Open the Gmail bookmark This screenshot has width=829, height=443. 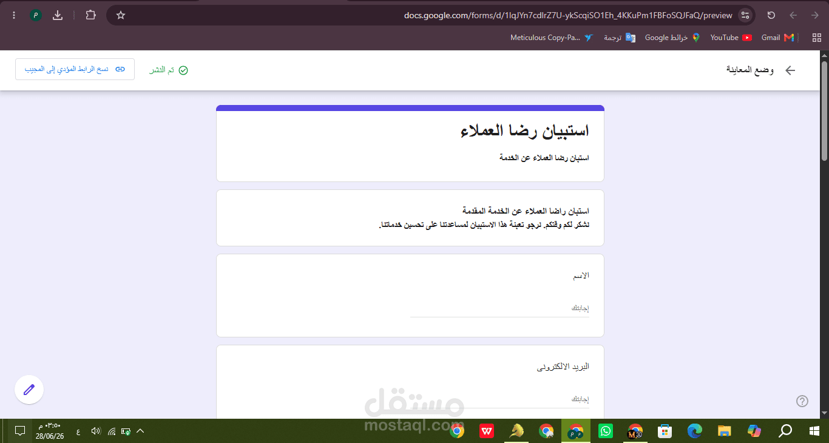(x=777, y=38)
